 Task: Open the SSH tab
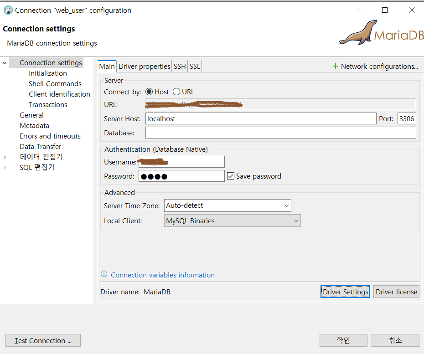coord(180,66)
